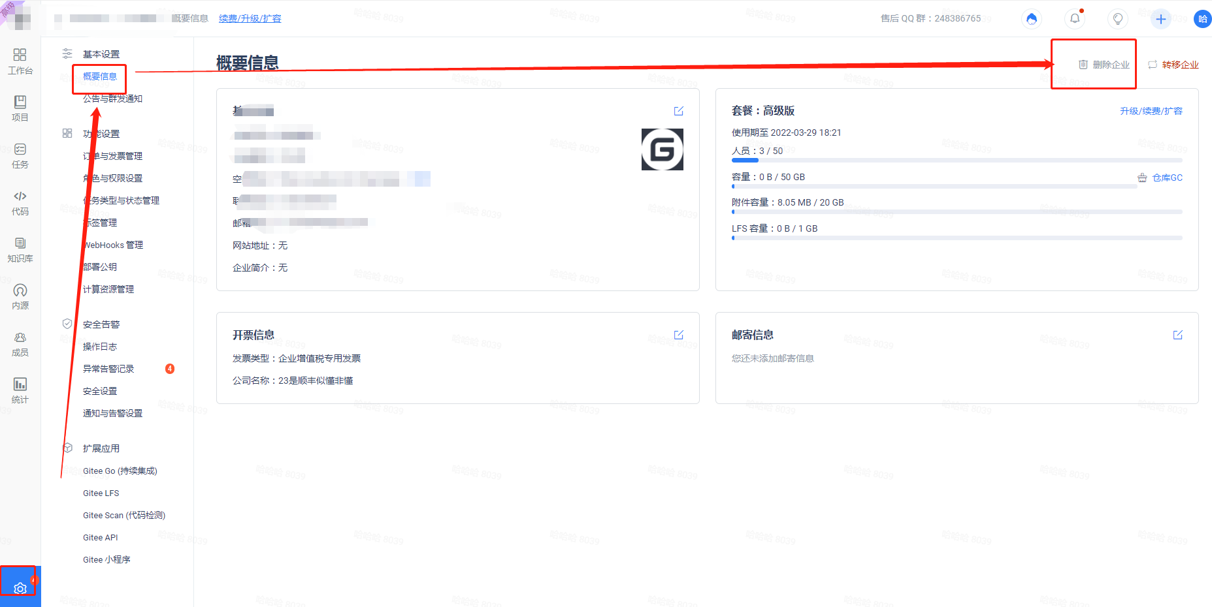Click the 转移企业 transfer enterprise button
This screenshot has height=607, width=1212.
tap(1173, 65)
